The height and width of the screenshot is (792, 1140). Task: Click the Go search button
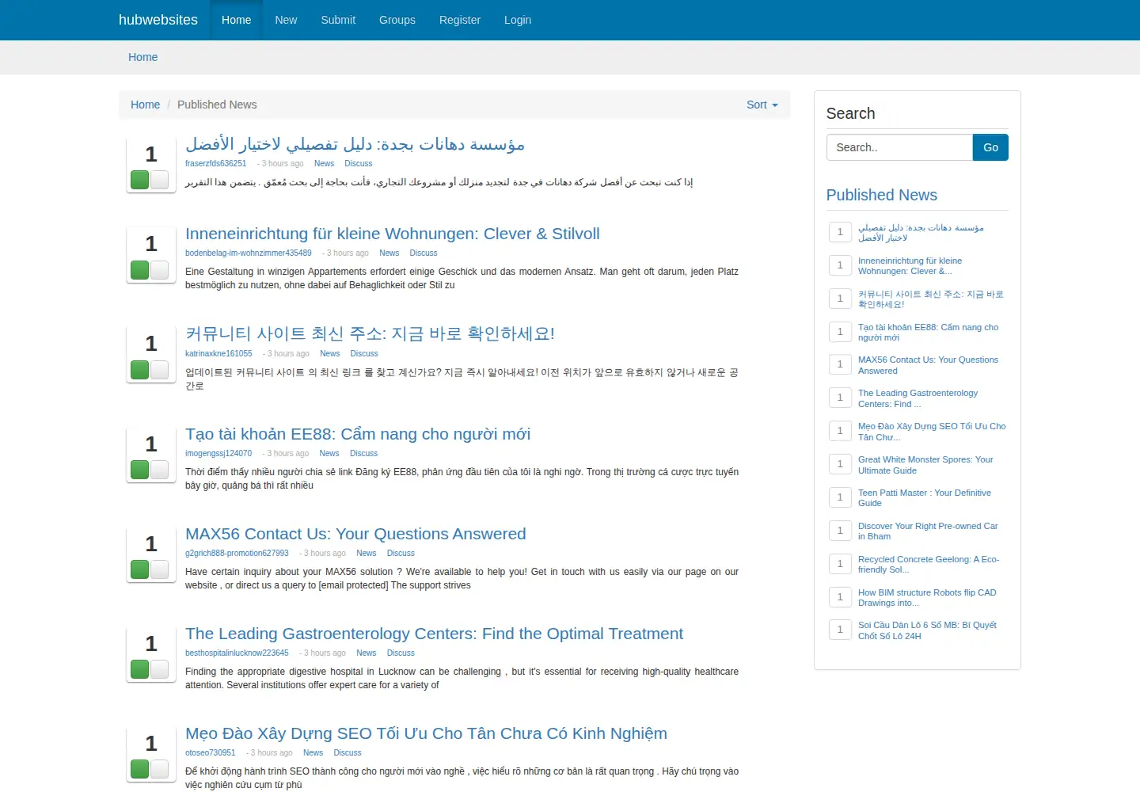[x=990, y=147]
